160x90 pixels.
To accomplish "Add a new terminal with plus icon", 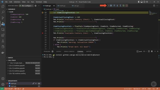I will click(x=144, y=51).
